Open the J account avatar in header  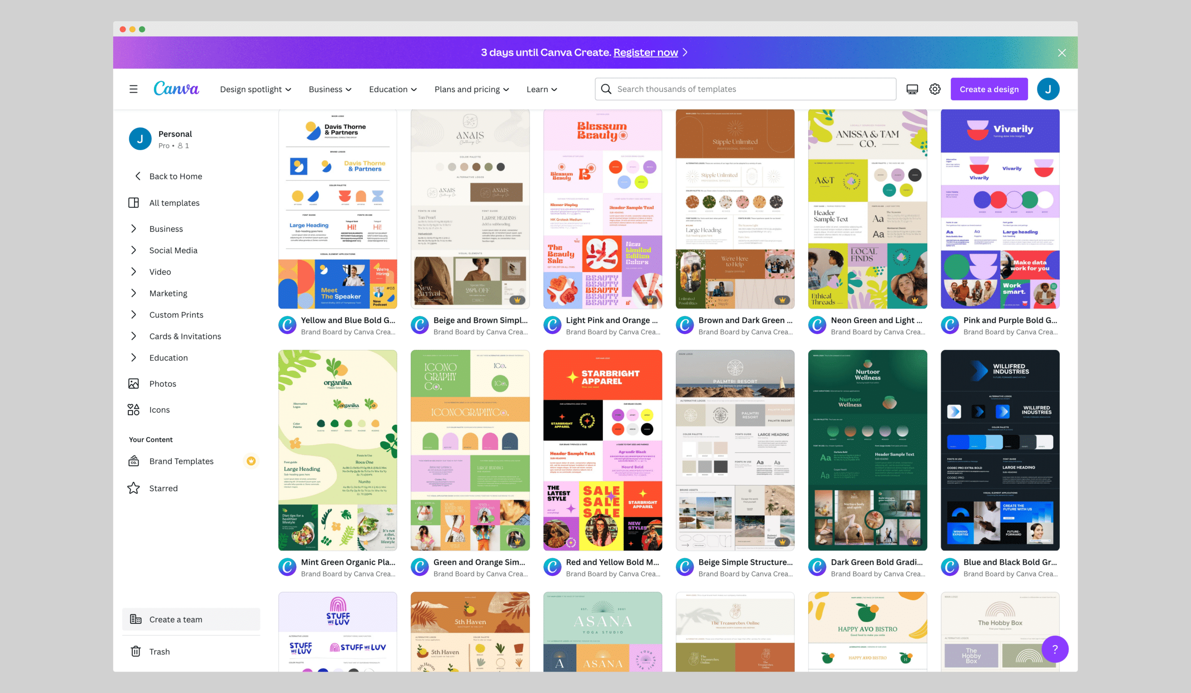click(1048, 89)
